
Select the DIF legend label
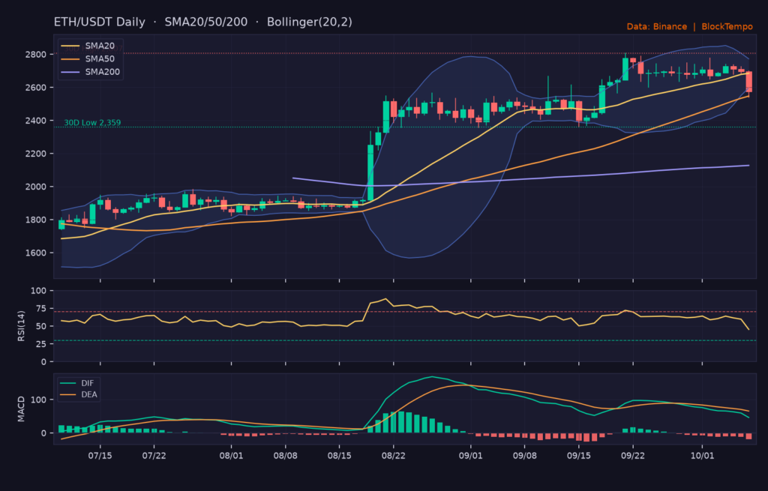(88, 383)
